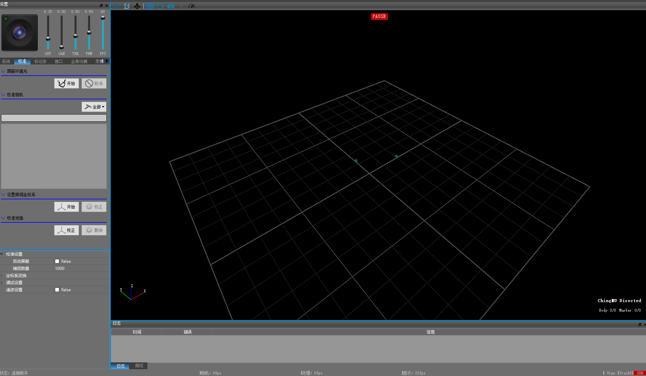646x376 pixels.
Task: Switch to the 日志 bottom tab
Action: (120, 366)
